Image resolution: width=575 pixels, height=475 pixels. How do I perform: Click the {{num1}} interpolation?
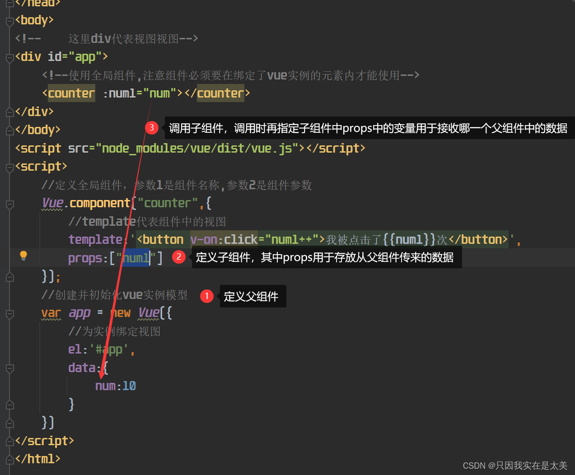tap(409, 240)
